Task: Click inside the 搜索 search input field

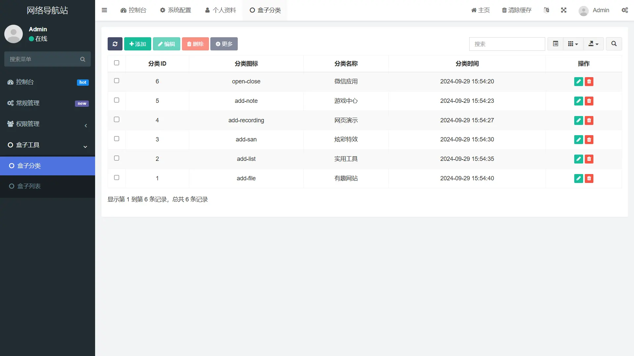Action: tap(507, 44)
